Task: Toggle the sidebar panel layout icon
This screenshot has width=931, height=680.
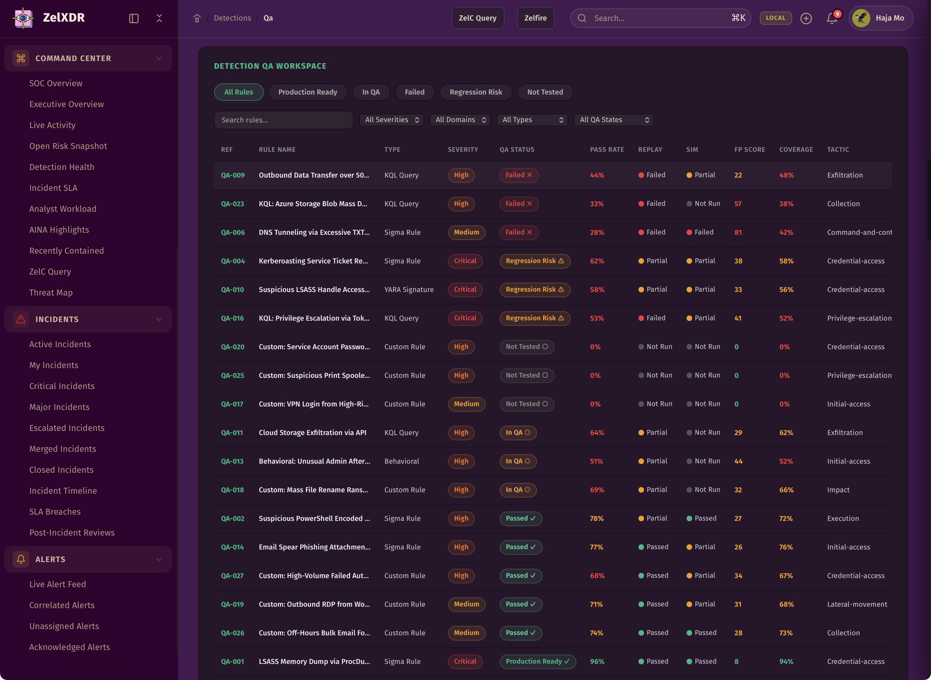Action: [x=134, y=18]
